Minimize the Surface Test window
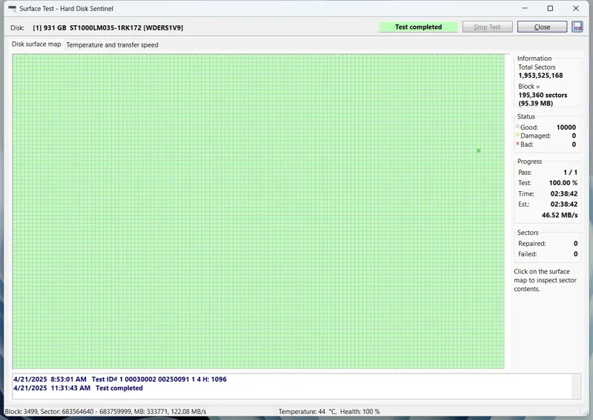593x420 pixels. (523, 8)
